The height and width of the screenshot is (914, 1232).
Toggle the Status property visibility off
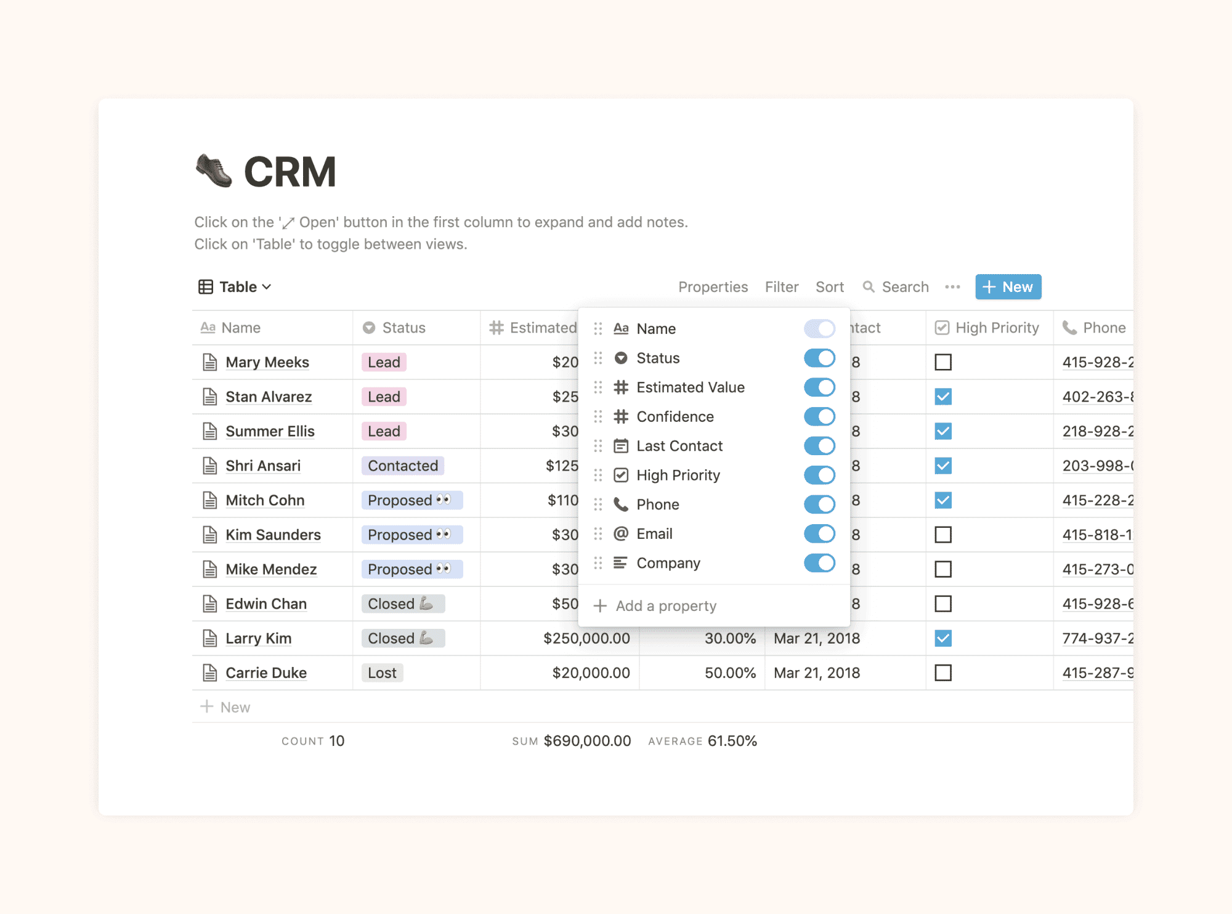(820, 357)
